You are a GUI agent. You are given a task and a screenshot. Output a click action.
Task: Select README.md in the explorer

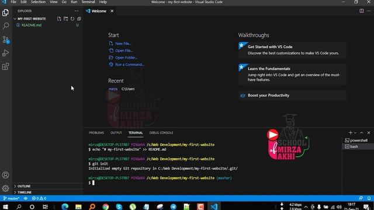[31, 25]
